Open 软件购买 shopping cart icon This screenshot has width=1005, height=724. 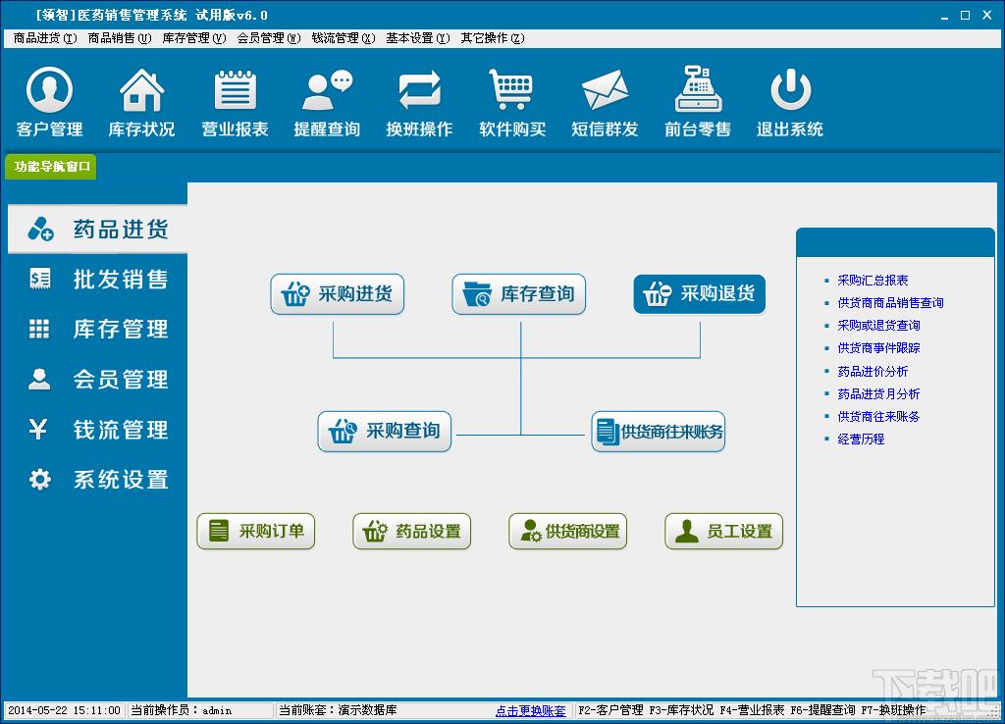(512, 102)
